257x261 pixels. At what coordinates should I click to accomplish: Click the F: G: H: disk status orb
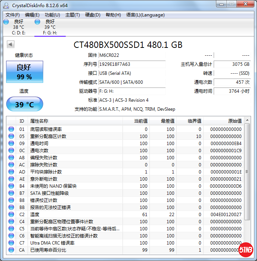[x=37, y=22]
